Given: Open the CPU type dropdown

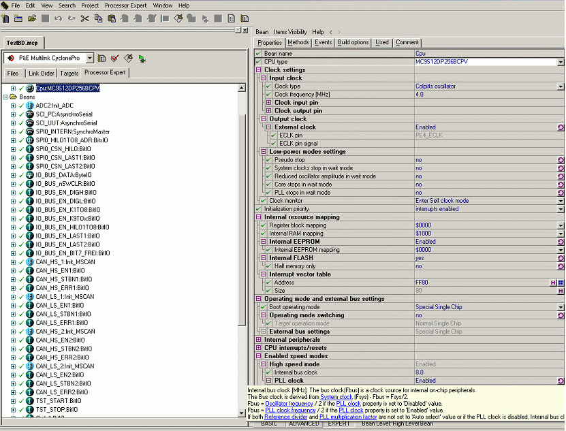Looking at the screenshot, I should 561,62.
